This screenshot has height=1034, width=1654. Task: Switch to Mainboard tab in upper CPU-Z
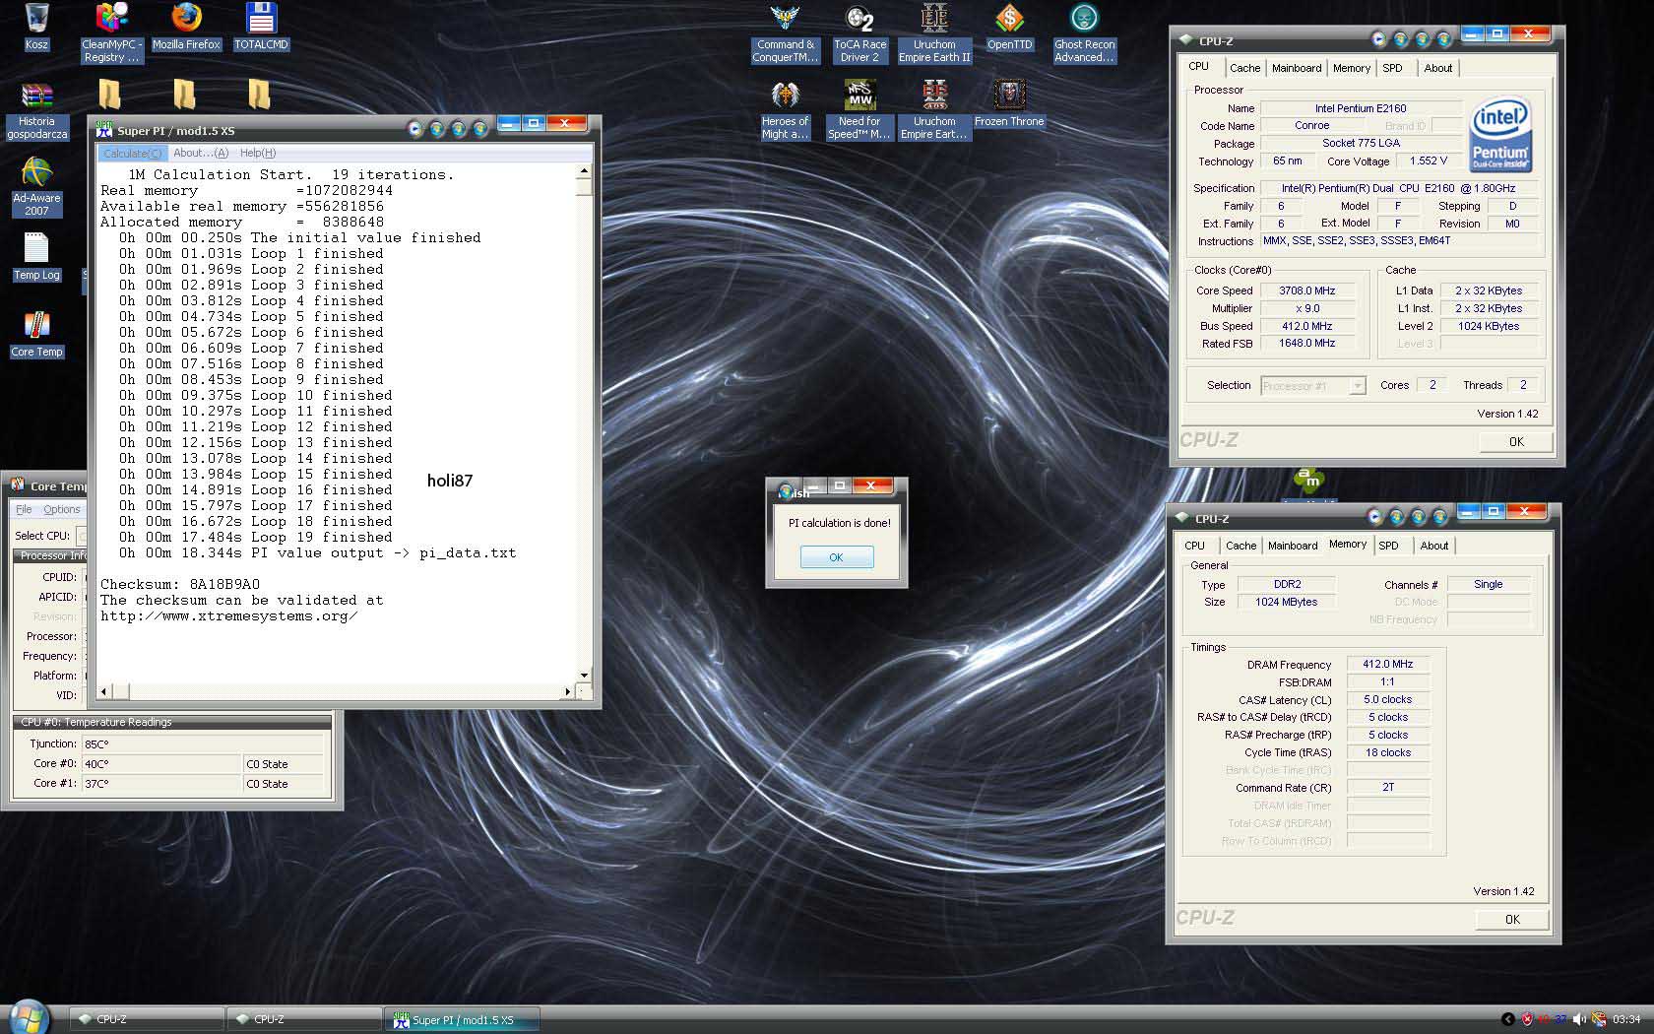point(1297,68)
